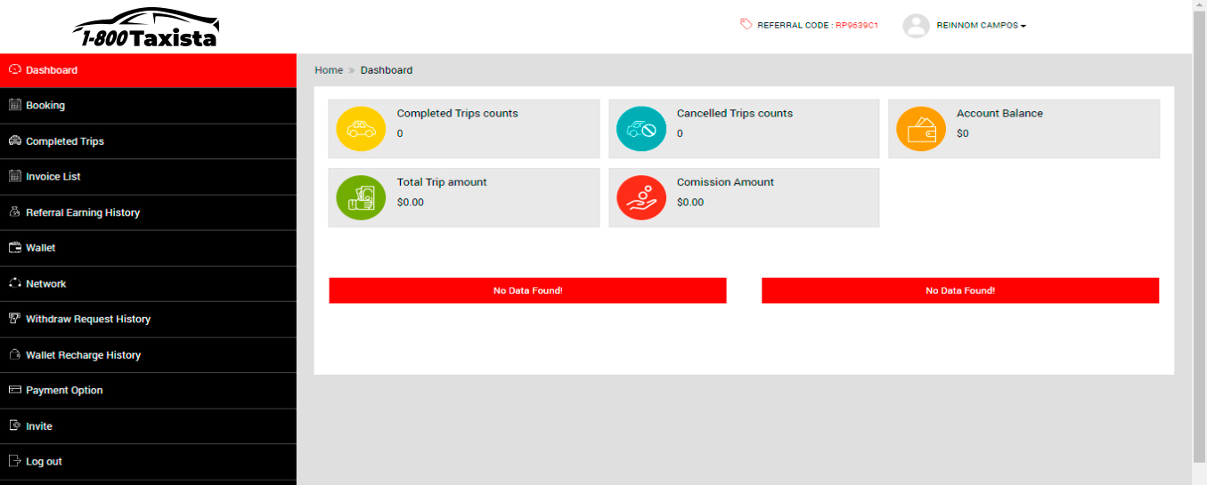This screenshot has height=485, width=1207.
Task: Click the referral code tag icon
Action: [746, 25]
